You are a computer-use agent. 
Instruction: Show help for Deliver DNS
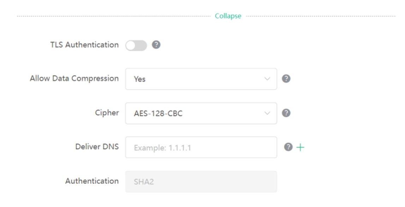click(x=288, y=147)
